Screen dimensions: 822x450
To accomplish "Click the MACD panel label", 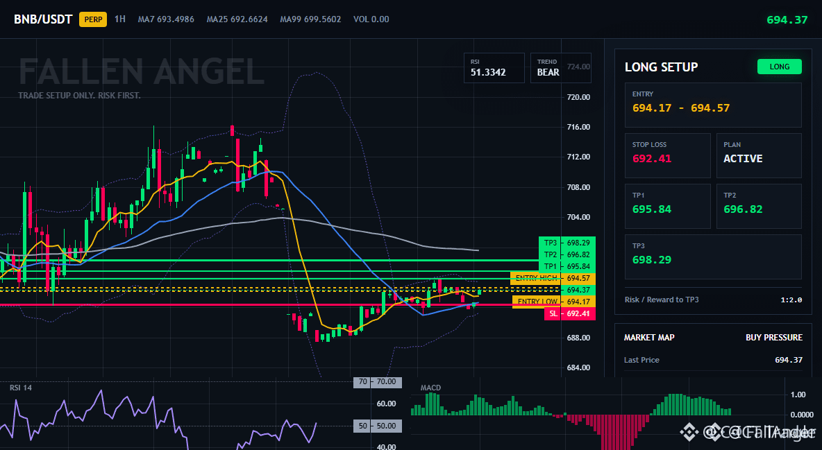I will pos(430,388).
